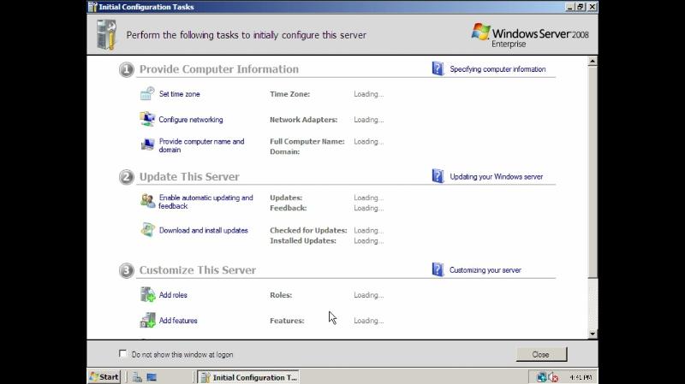Click the security alert tray icon
The width and height of the screenshot is (685, 384).
click(x=553, y=377)
